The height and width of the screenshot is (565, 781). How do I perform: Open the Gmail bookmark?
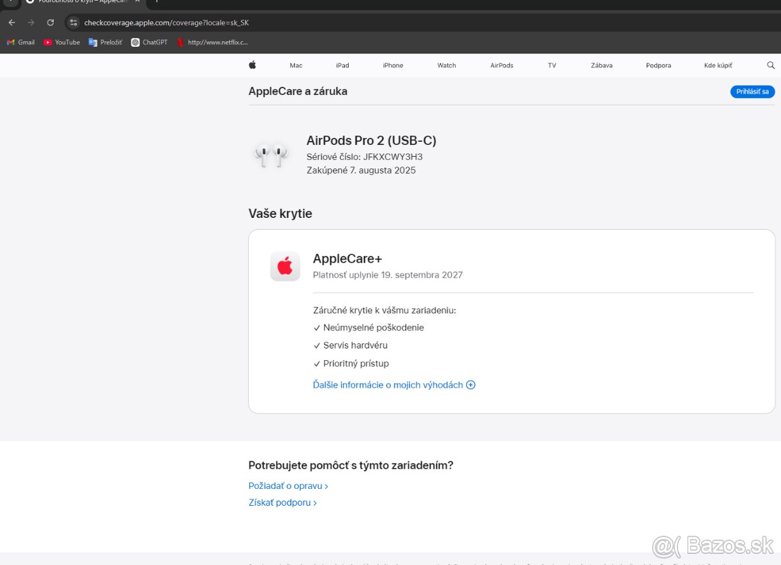[x=21, y=42]
